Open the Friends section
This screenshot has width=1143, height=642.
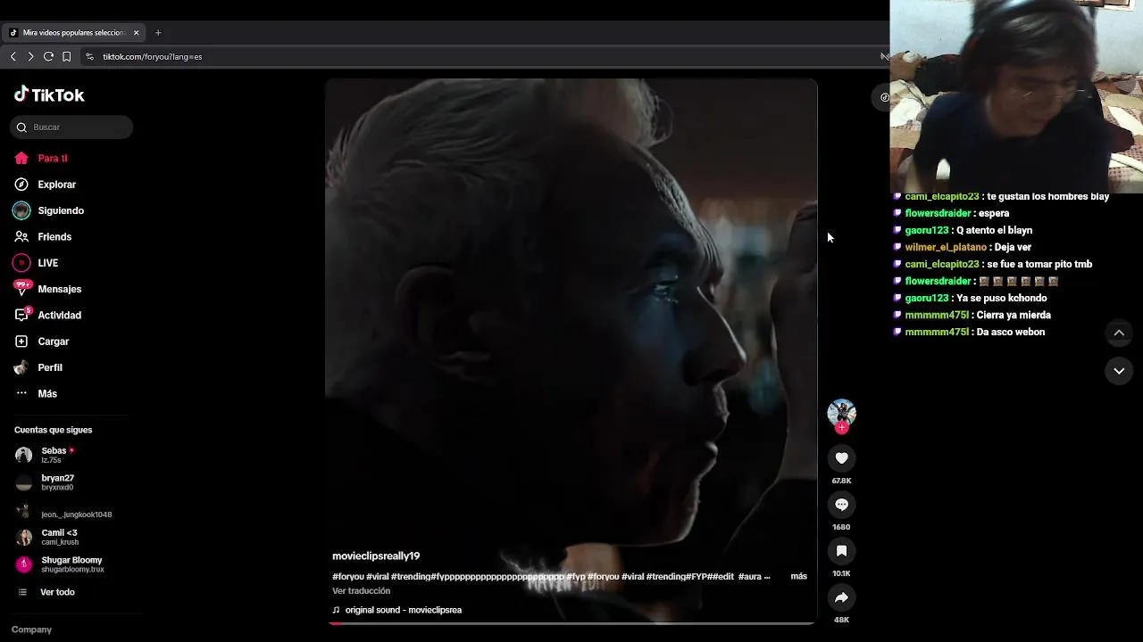point(54,237)
